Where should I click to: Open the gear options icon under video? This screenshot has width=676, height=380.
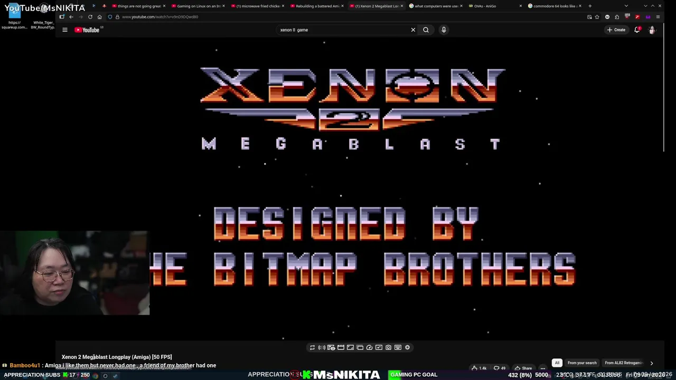[407, 347]
